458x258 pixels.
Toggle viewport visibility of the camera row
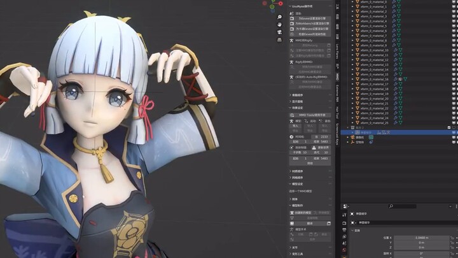click(454, 137)
